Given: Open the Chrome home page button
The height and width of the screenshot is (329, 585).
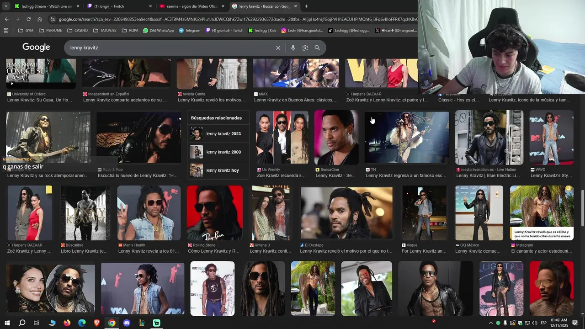Looking at the screenshot, I should (40, 19).
